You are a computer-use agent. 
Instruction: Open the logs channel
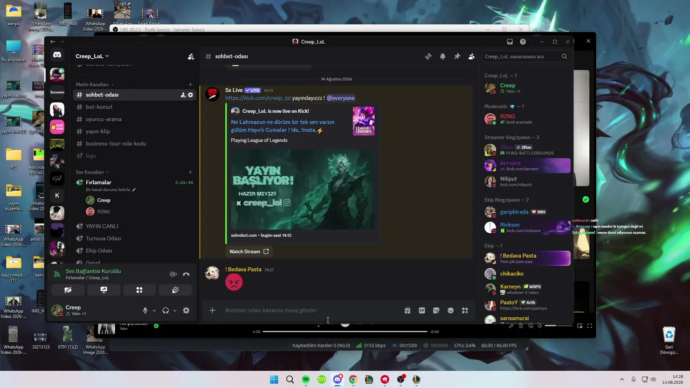click(x=134, y=156)
